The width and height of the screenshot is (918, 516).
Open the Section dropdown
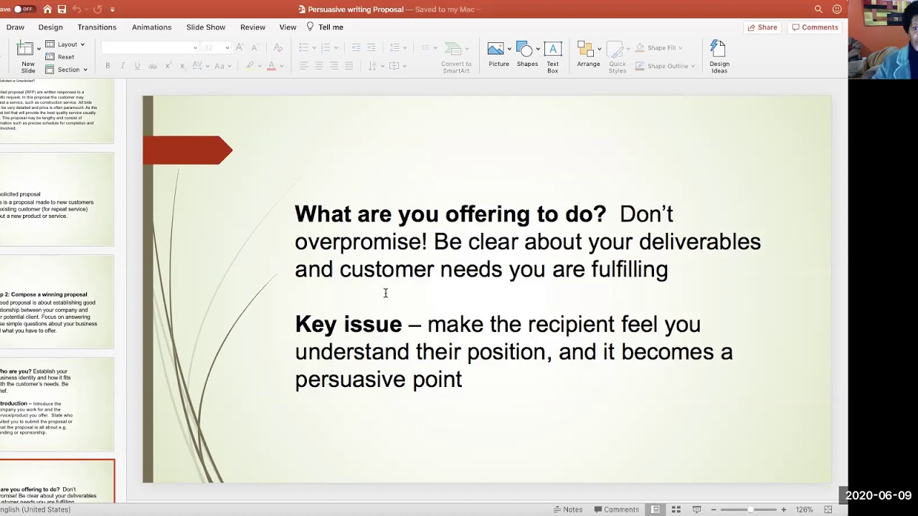pos(66,70)
